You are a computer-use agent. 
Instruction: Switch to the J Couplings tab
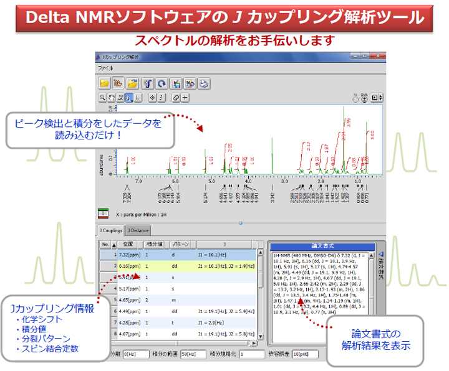pos(111,230)
